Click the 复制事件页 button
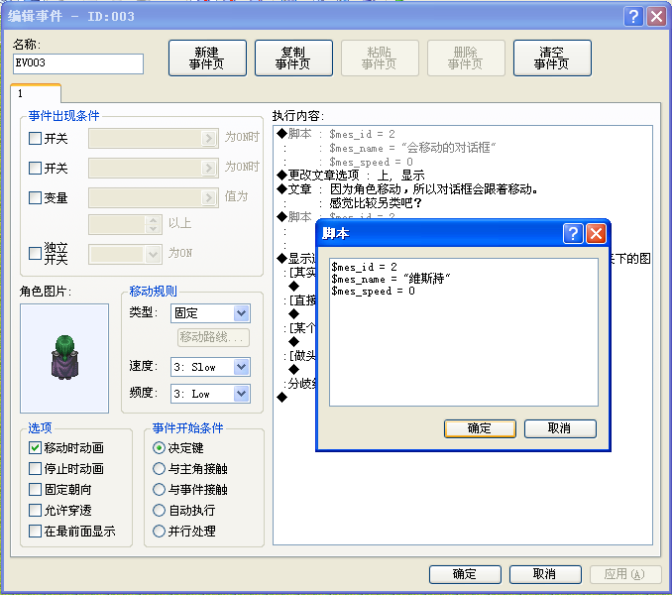Viewport: 672px width, 595px height. [293, 59]
